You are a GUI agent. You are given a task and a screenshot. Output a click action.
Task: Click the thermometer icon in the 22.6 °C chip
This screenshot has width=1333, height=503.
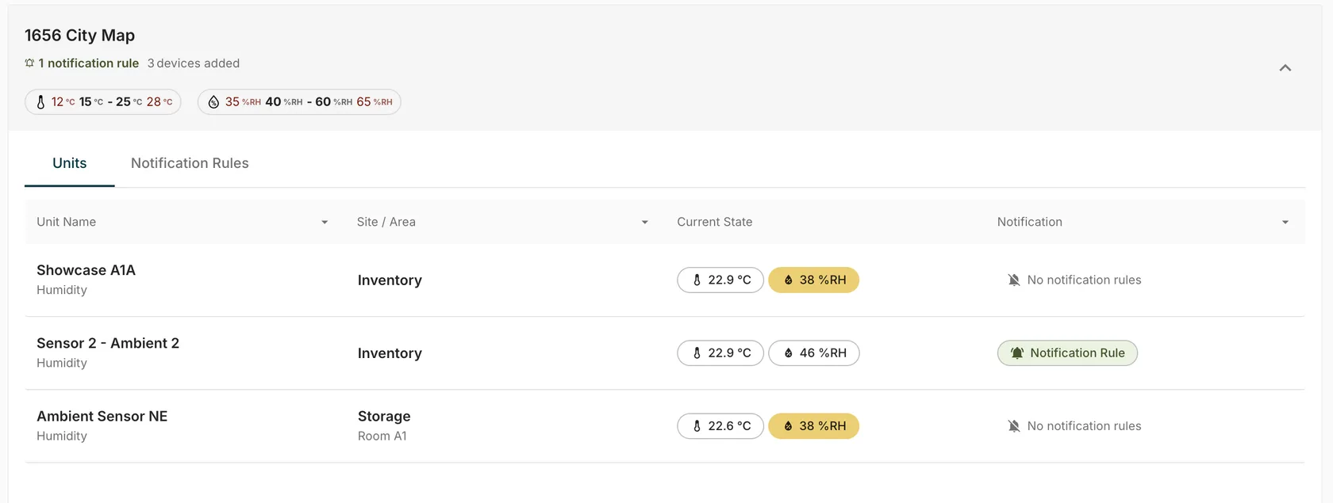pos(697,426)
